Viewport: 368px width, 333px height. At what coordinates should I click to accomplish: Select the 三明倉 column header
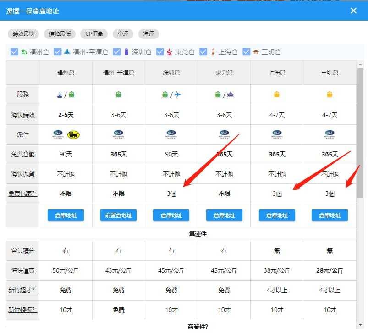tap(330, 72)
